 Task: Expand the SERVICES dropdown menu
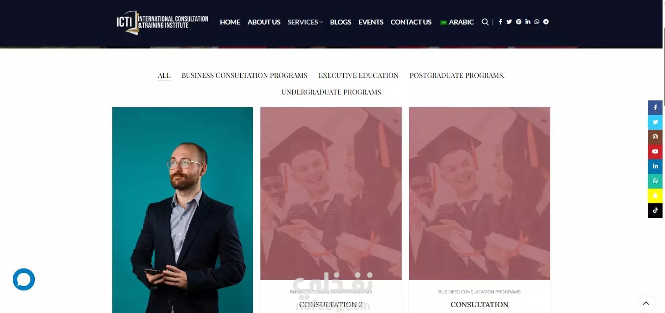(x=305, y=22)
